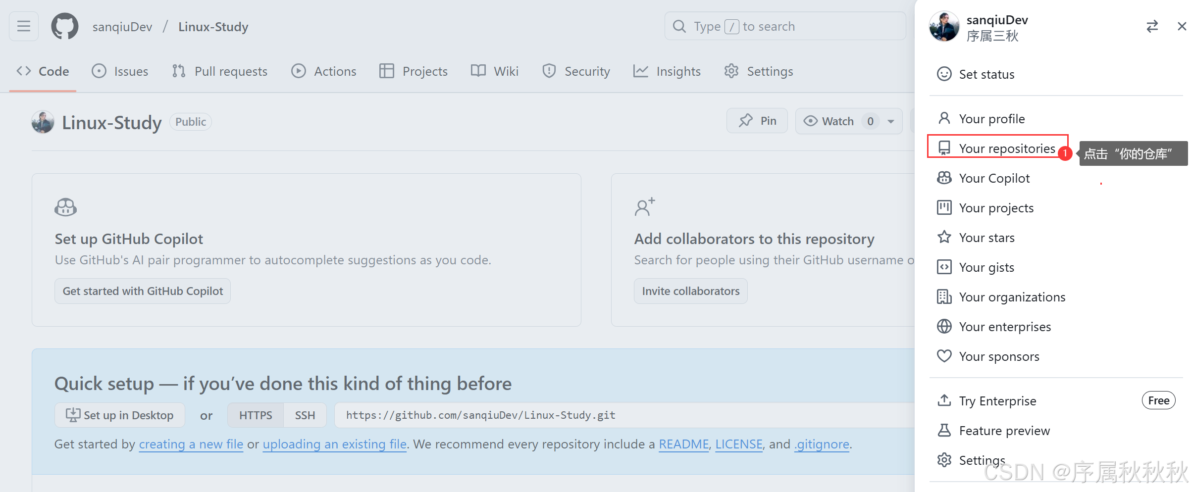Expand the Watch dropdown arrow

pyautogui.click(x=891, y=121)
